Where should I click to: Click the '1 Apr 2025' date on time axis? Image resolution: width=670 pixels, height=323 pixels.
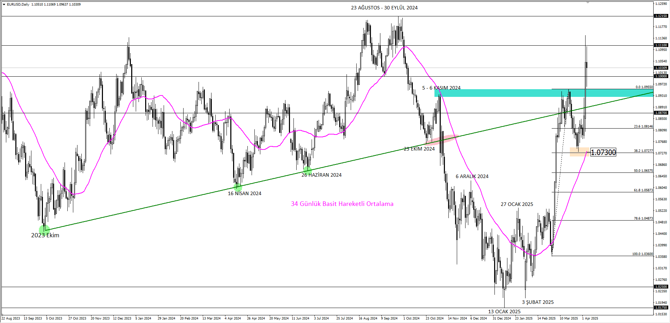pos(590,318)
